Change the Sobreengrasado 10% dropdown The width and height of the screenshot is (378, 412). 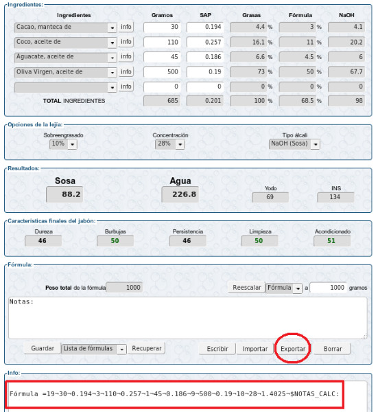(x=63, y=144)
